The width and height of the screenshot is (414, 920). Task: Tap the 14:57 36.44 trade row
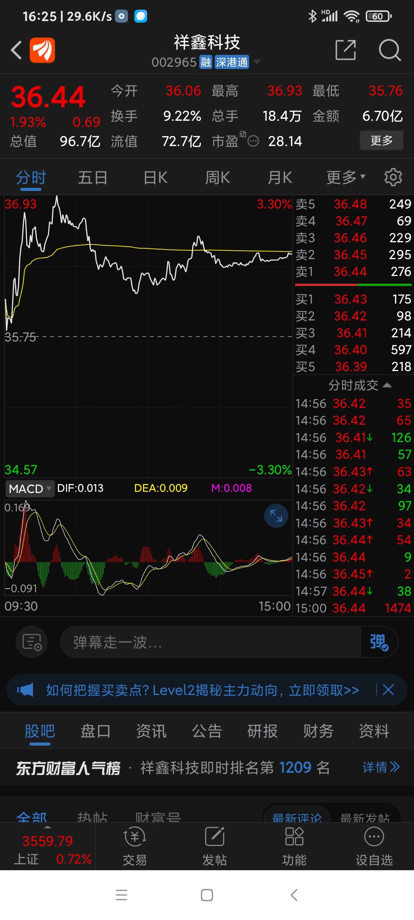(353, 591)
